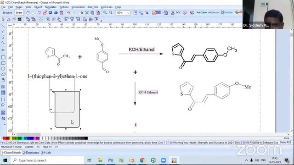Switch to Structure mode
The width and height of the screenshot is (294, 165).
coord(7,13)
